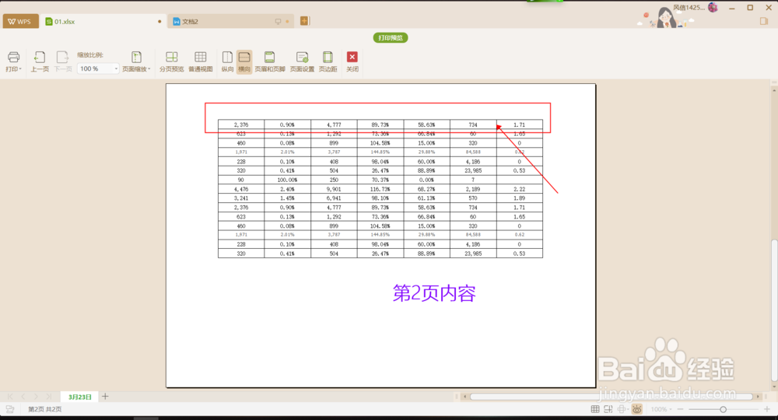Click the cell showing 98.10%

380,198
